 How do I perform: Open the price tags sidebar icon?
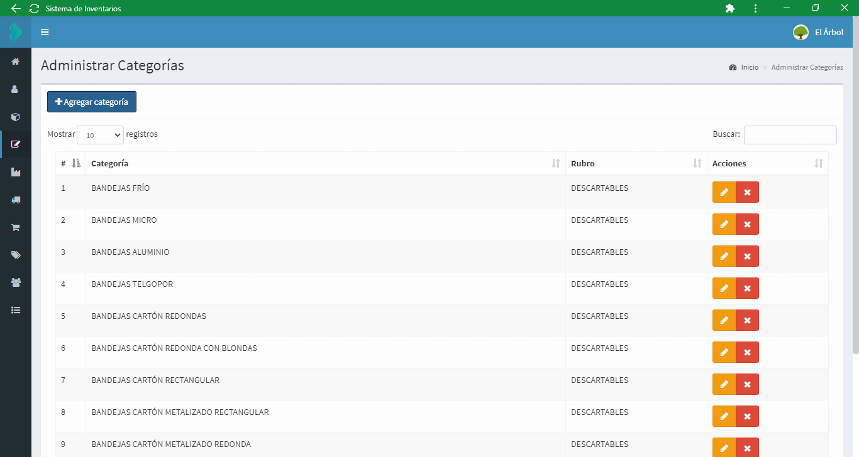[16, 255]
